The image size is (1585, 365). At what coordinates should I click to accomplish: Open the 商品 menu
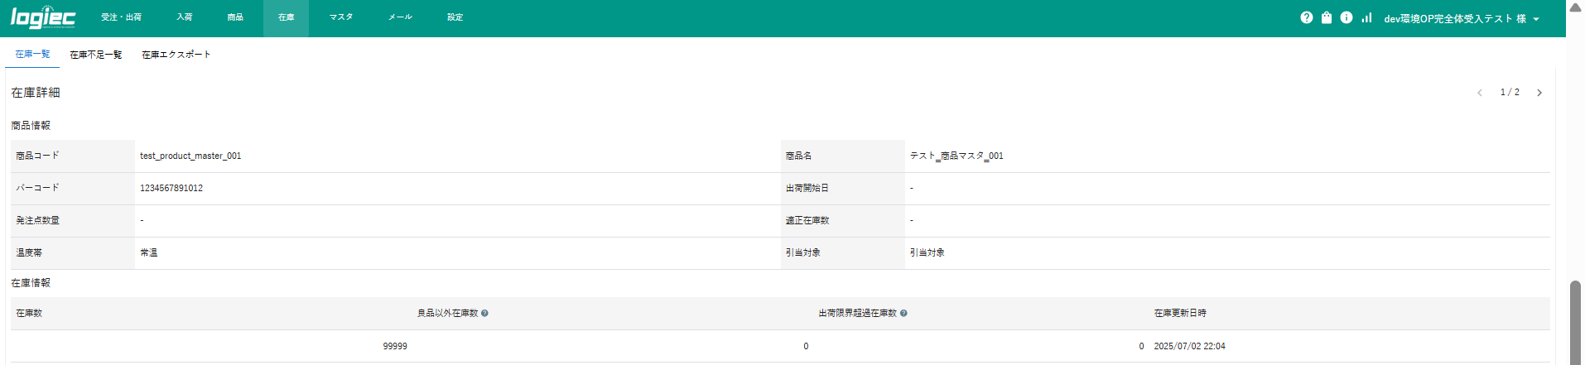click(x=235, y=17)
